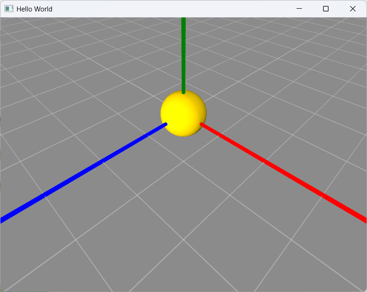Click the yellow sphere at the origin
367x292 pixels.
coord(183,113)
